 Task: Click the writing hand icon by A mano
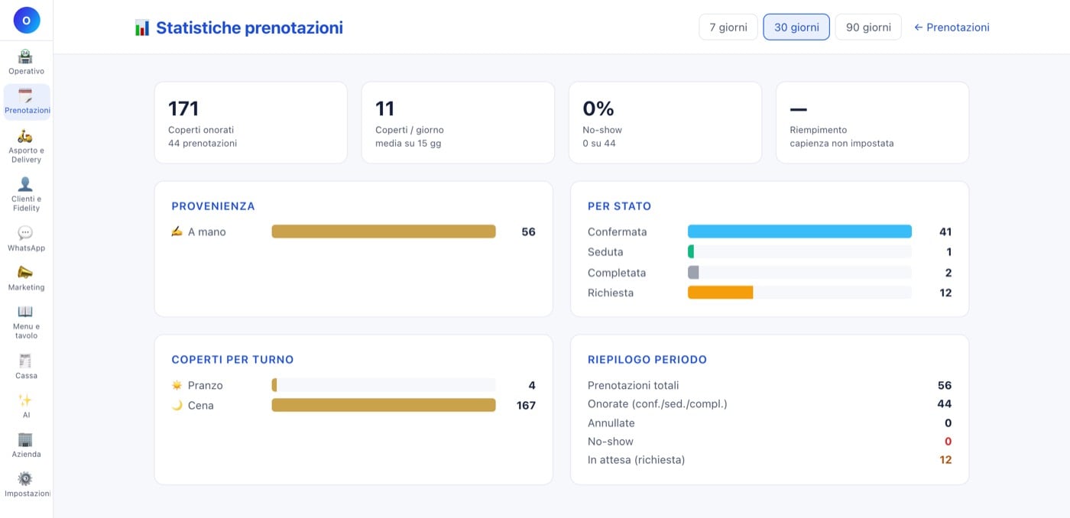click(x=177, y=231)
